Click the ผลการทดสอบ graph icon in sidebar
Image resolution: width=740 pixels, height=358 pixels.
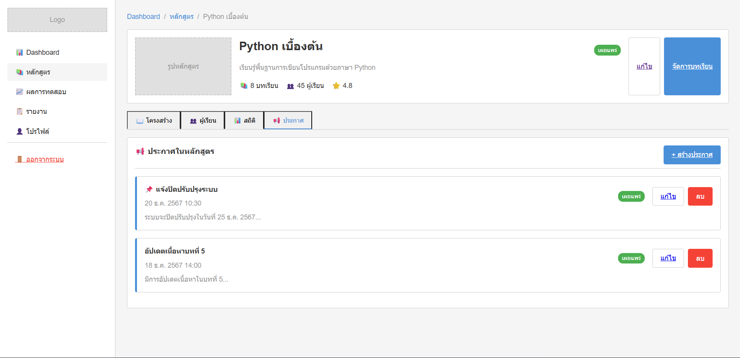pyautogui.click(x=19, y=92)
